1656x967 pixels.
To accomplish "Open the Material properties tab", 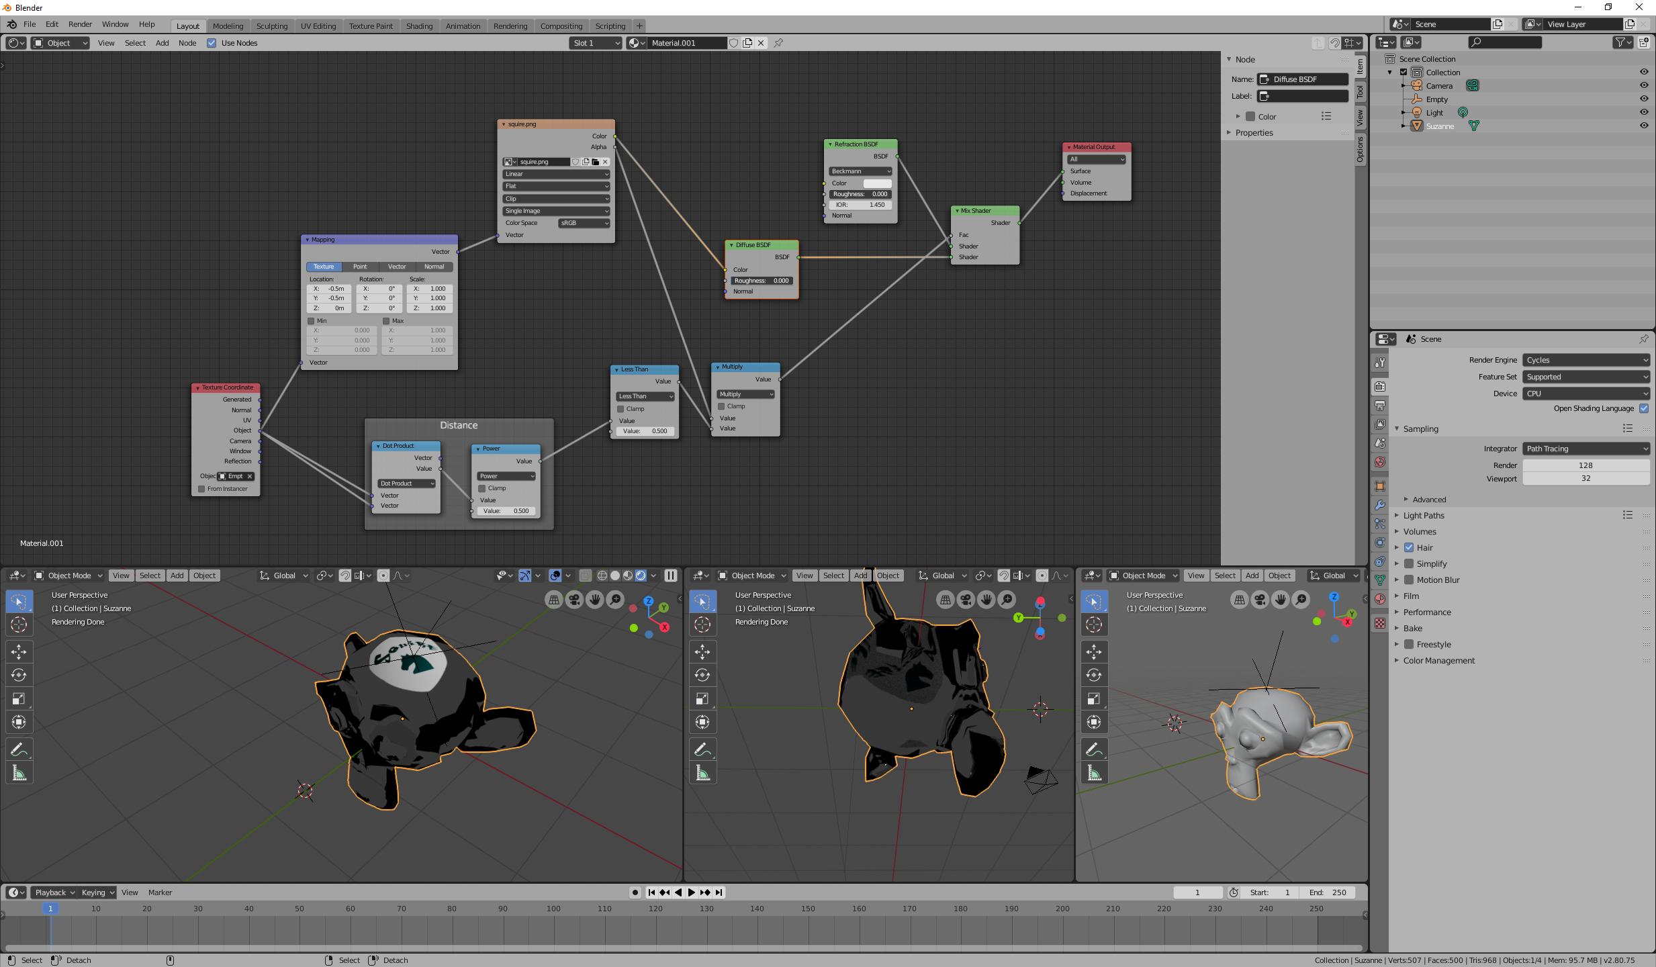I will (x=1380, y=599).
